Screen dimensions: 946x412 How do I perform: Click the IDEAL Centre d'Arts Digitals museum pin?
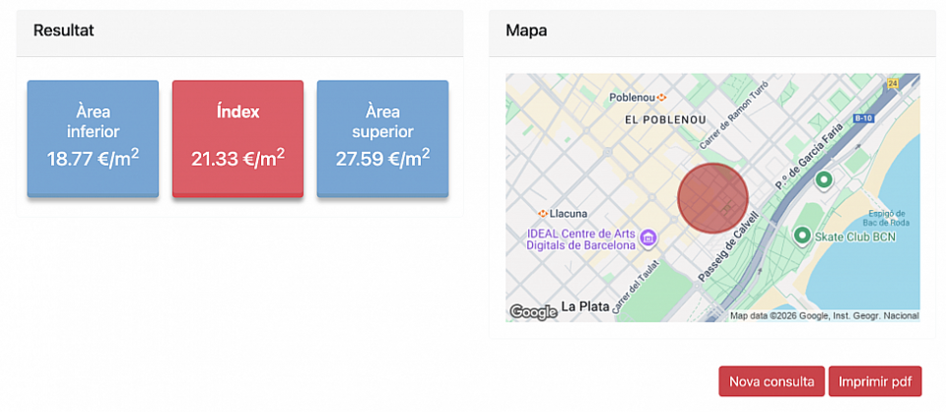pos(648,238)
